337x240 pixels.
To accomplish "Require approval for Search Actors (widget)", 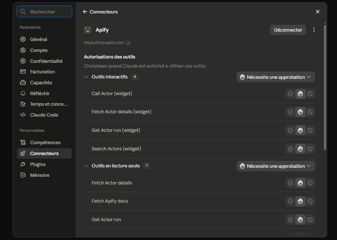I will pos(300,149).
